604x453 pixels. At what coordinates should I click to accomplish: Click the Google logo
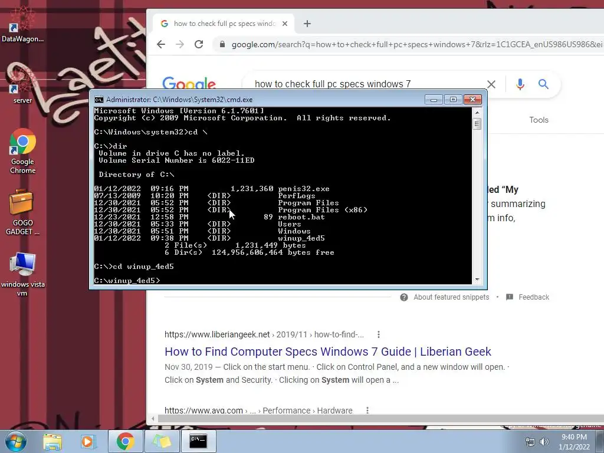pyautogui.click(x=189, y=84)
